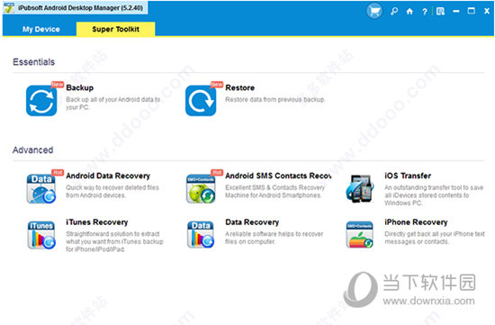
Task: Select the Super Toolkit tab
Action: pos(115,30)
